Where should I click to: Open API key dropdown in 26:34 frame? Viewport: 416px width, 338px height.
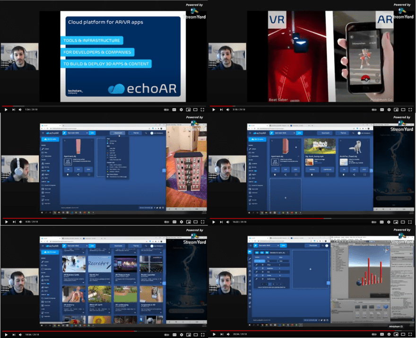[269, 245]
